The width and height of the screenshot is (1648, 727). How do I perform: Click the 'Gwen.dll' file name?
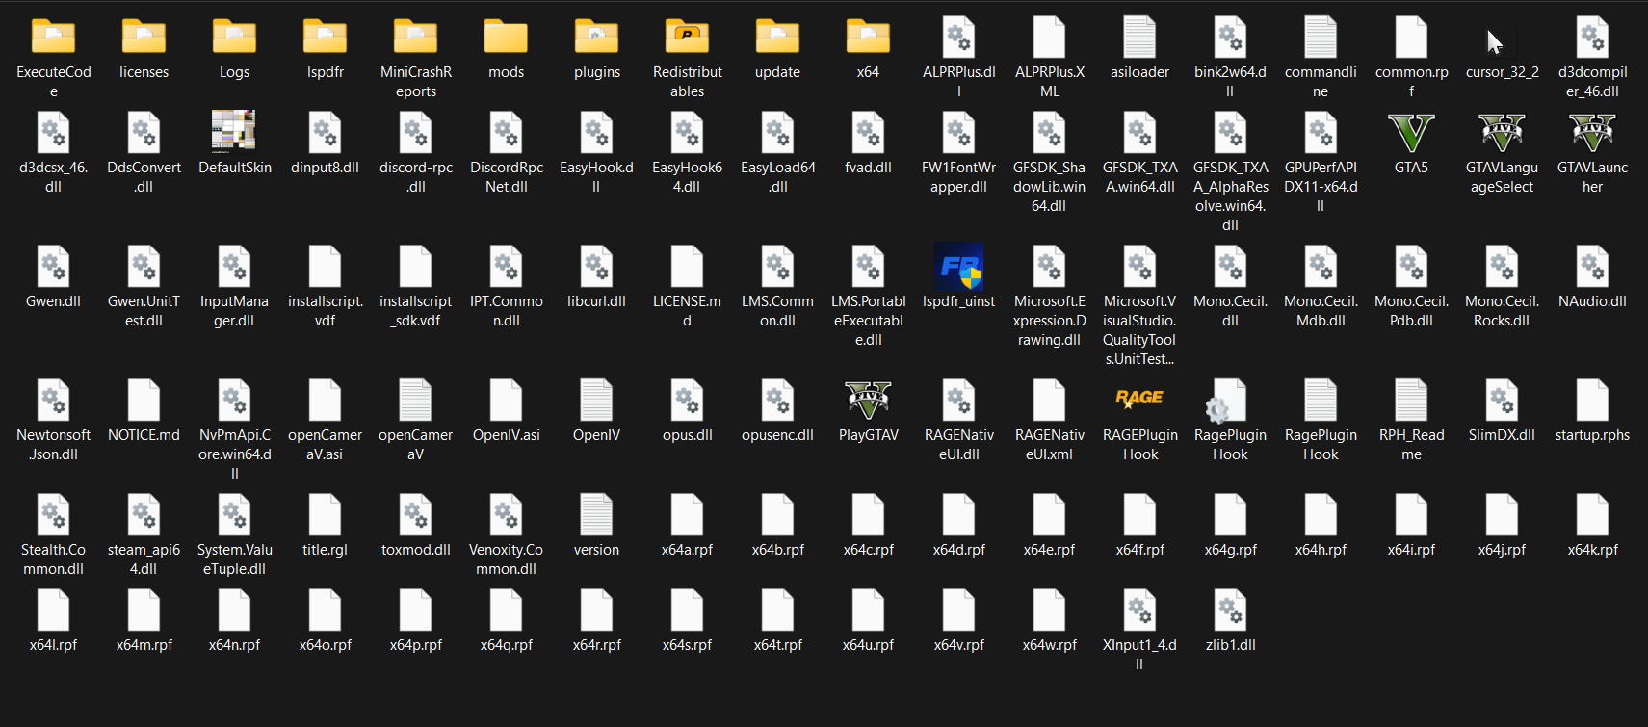coord(54,301)
